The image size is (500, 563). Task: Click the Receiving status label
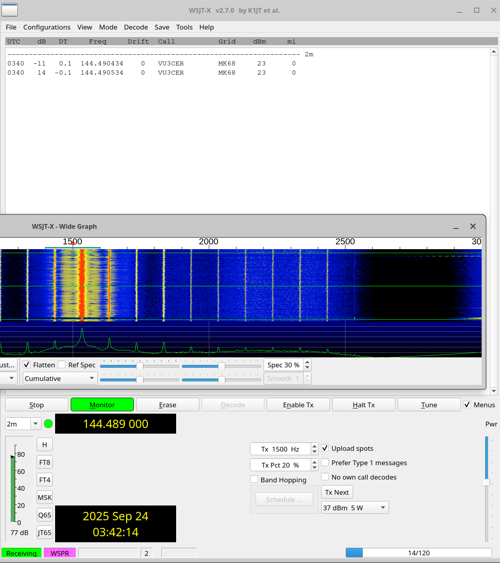[22, 553]
